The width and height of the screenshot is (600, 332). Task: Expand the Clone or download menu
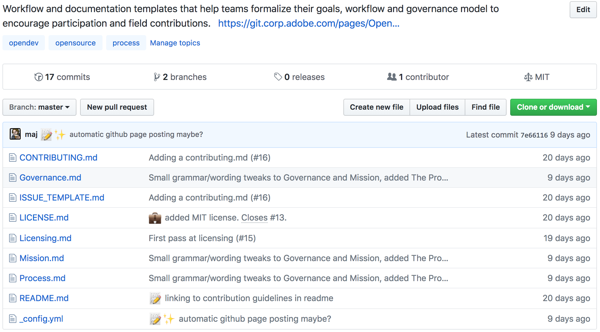pos(553,107)
